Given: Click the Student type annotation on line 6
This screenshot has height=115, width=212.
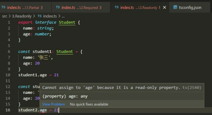Looking at the screenshot, I should pyautogui.click(x=65, y=51).
